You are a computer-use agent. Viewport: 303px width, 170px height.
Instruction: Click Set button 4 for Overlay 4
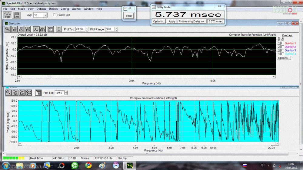[x=279, y=54]
